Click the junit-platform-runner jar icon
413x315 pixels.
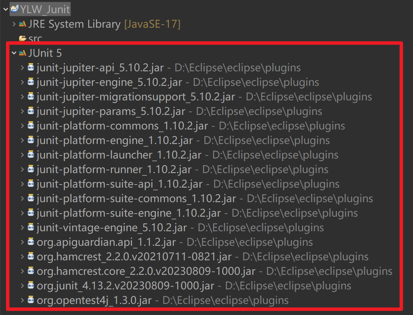click(31, 169)
